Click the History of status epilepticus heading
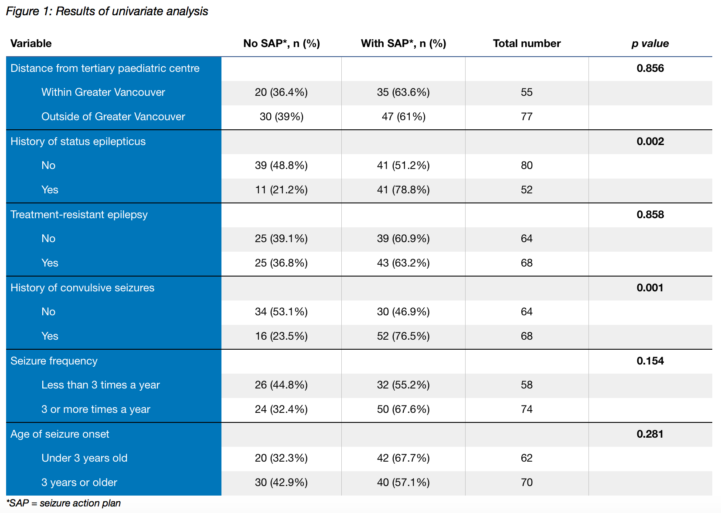The image size is (721, 513). (78, 142)
